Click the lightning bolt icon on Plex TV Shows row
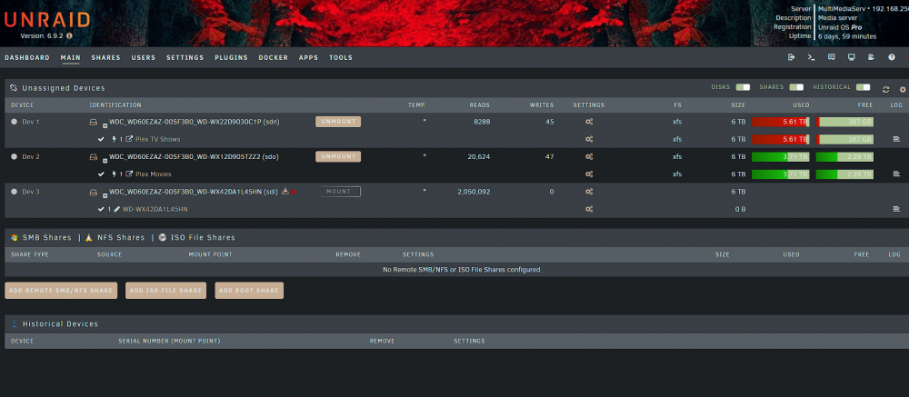The width and height of the screenshot is (909, 397). [115, 139]
